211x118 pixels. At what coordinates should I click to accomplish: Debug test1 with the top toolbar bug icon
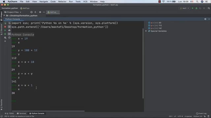click(196, 8)
